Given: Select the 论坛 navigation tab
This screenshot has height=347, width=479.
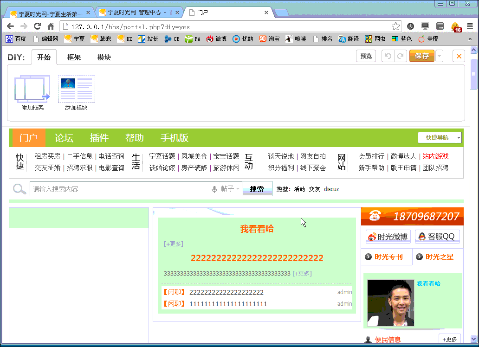Looking at the screenshot, I should click(64, 138).
